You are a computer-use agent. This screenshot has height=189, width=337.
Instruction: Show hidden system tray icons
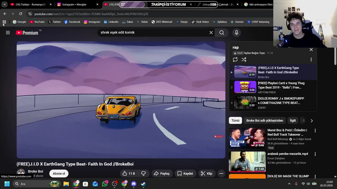pyautogui.click(x=289, y=184)
